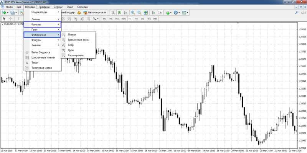Select the H4 timeframe button
Image resolution: width=307 pixels, height=153 pixels.
(x=136, y=19)
